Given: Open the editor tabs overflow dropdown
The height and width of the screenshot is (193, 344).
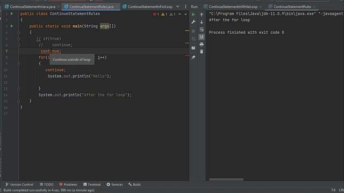Looking at the screenshot, I should [x=178, y=6].
